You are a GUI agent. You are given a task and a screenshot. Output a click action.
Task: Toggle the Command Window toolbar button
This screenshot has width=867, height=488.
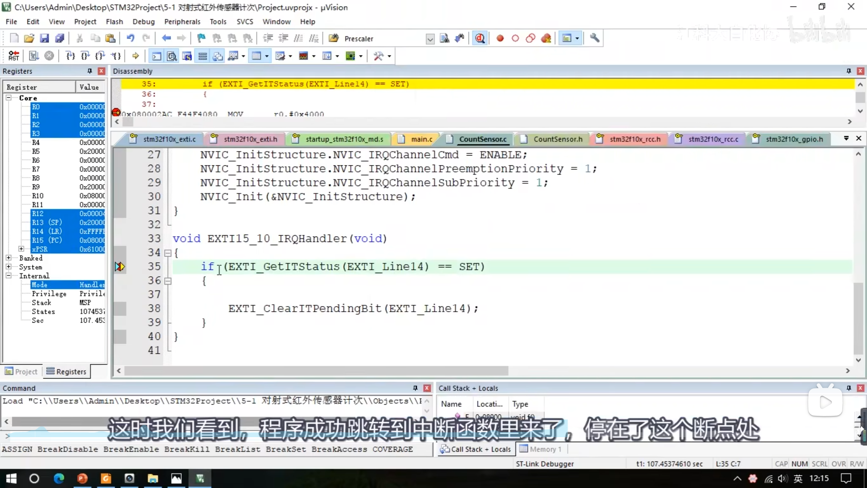pos(156,56)
